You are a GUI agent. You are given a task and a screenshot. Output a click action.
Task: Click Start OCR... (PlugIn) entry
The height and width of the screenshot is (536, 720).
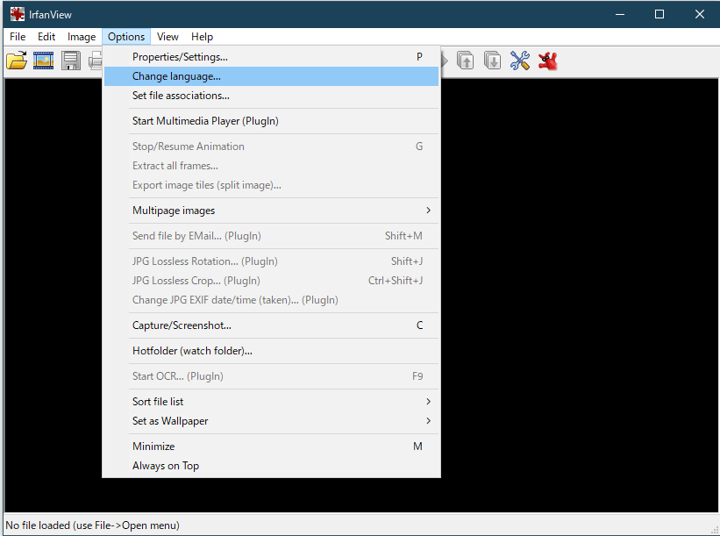pos(271,376)
